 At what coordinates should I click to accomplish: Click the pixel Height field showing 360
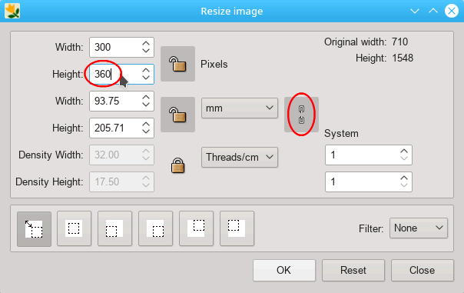click(x=121, y=74)
